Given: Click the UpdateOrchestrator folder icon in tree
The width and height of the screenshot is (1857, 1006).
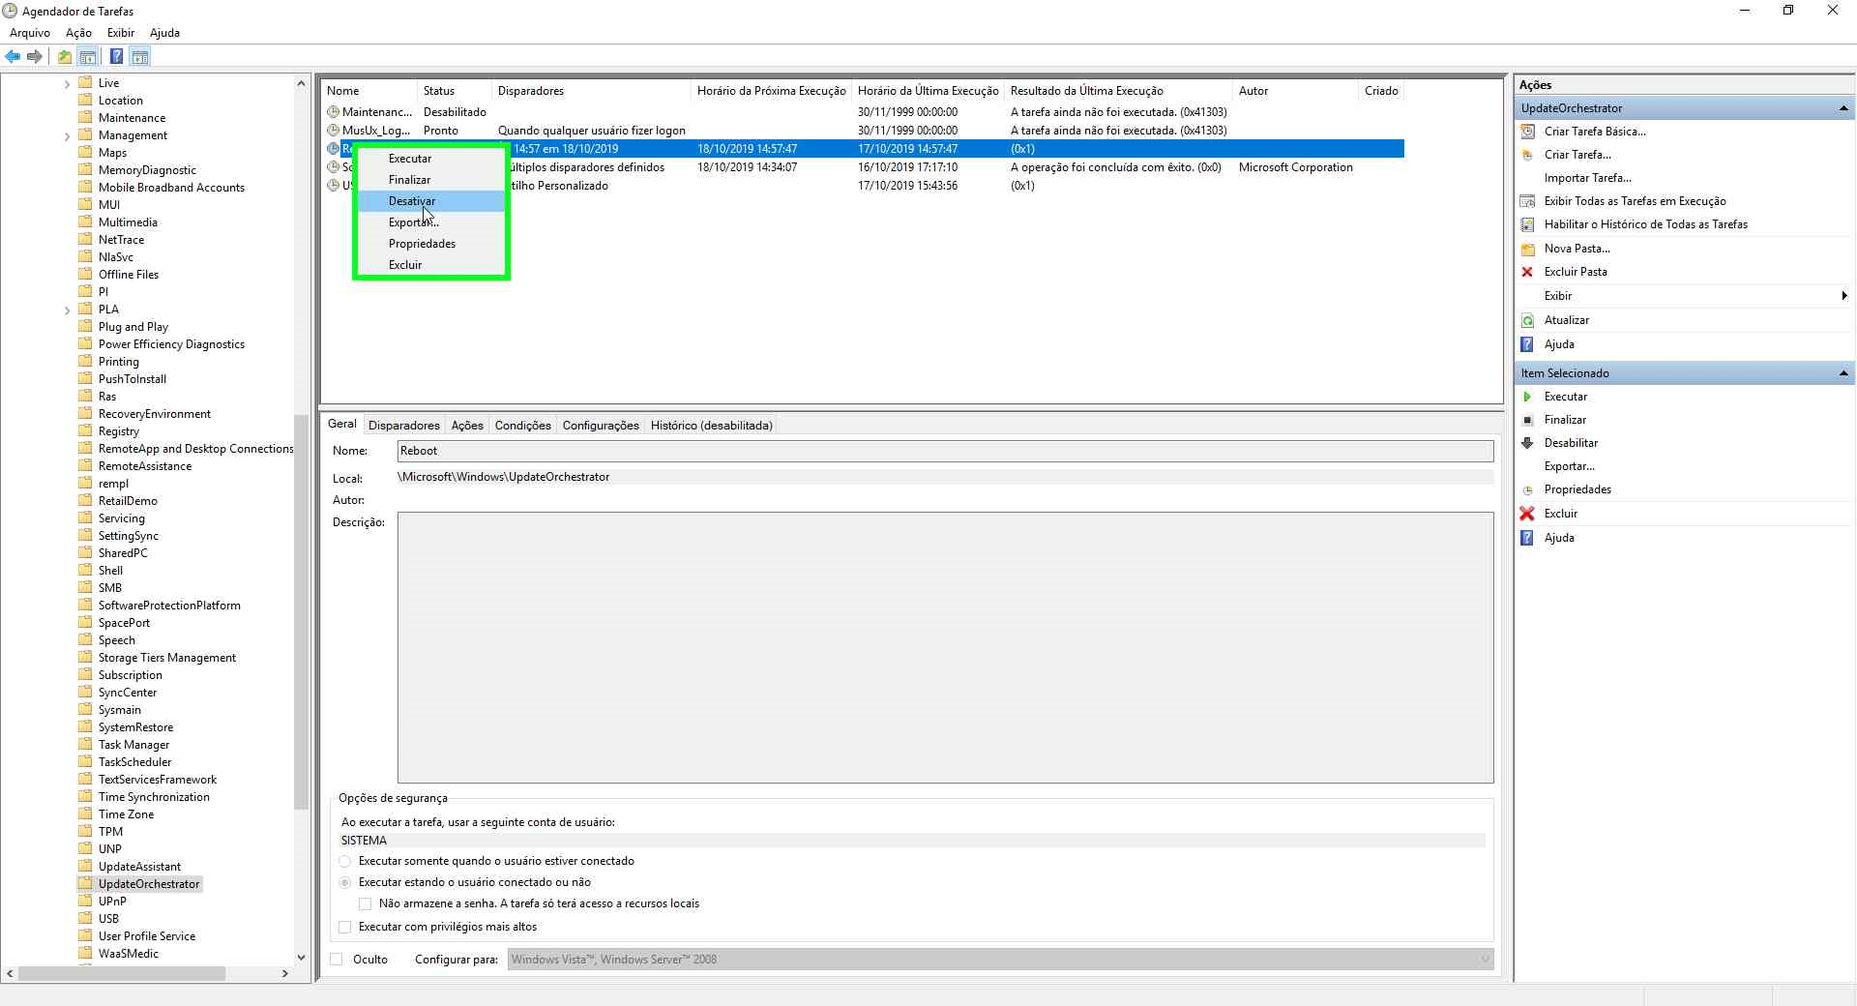Looking at the screenshot, I should (x=85, y=884).
